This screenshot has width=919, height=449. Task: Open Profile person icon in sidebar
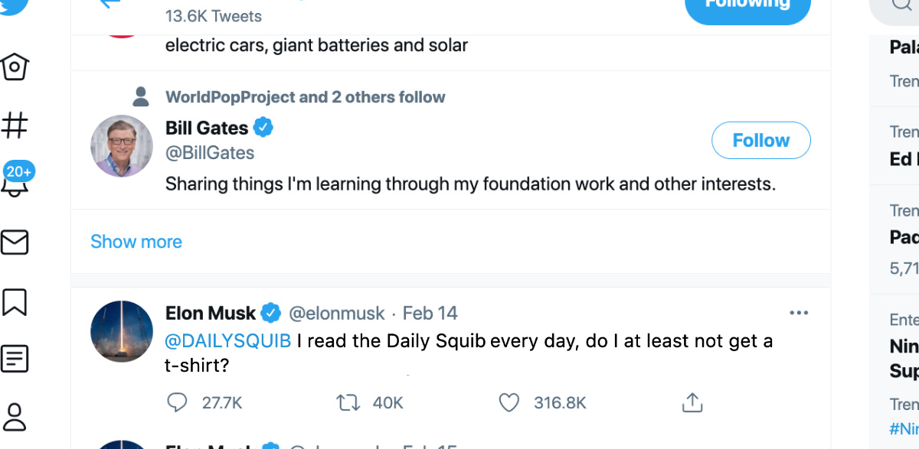pos(15,415)
